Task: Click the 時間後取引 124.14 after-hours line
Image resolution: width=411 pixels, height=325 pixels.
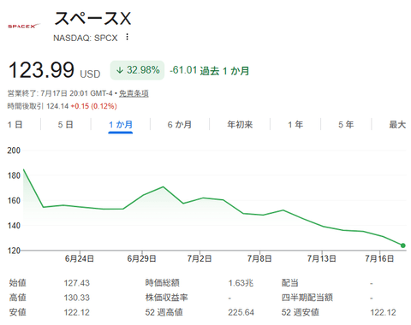Action: 62,106
